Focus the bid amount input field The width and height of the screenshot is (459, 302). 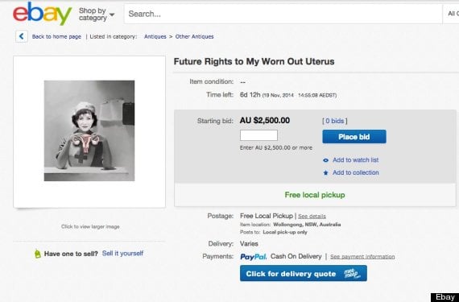pos(258,135)
